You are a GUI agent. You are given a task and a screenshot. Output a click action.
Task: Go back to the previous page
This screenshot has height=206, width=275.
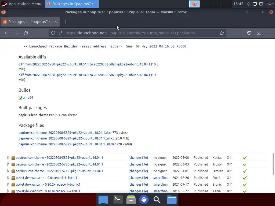pos(6,33)
